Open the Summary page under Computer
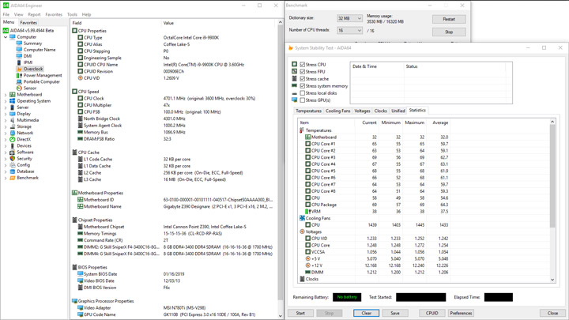569x320 pixels. click(x=32, y=43)
